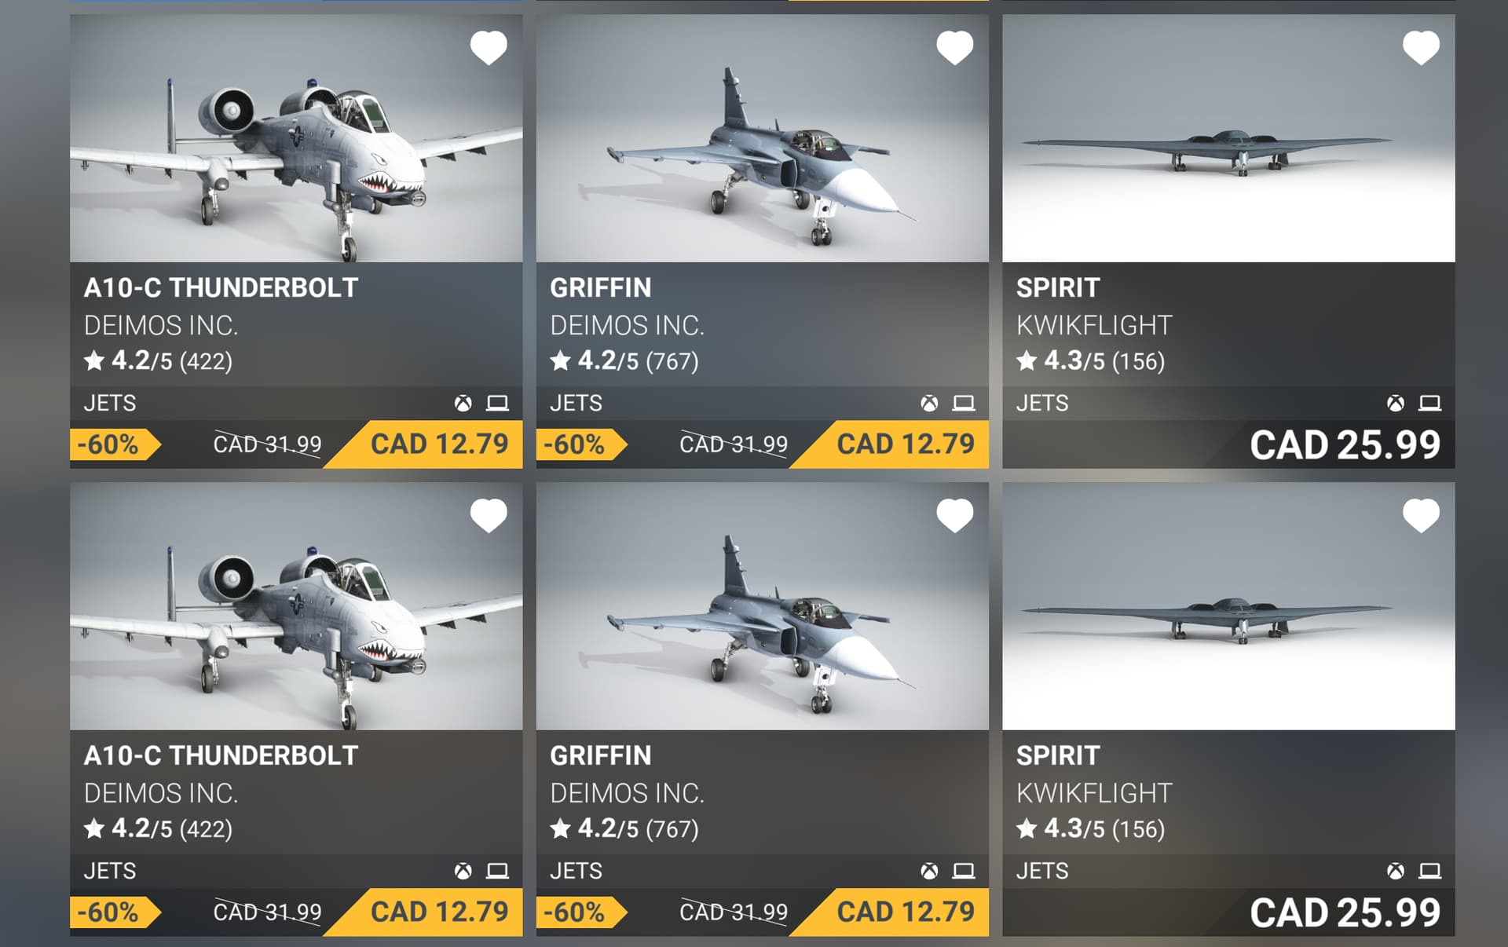Click heart icon on lower Spirit card
The height and width of the screenshot is (947, 1508).
pos(1421,516)
